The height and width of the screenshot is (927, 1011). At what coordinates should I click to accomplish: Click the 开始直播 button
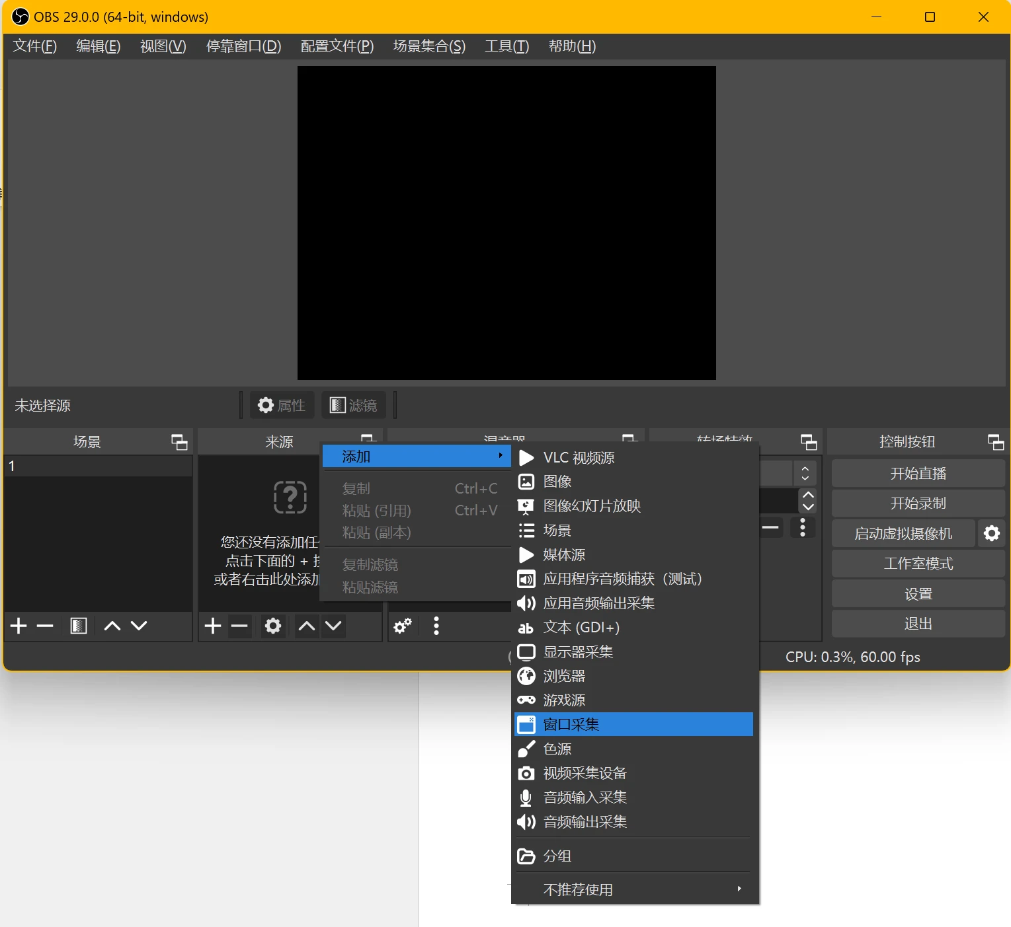[918, 474]
